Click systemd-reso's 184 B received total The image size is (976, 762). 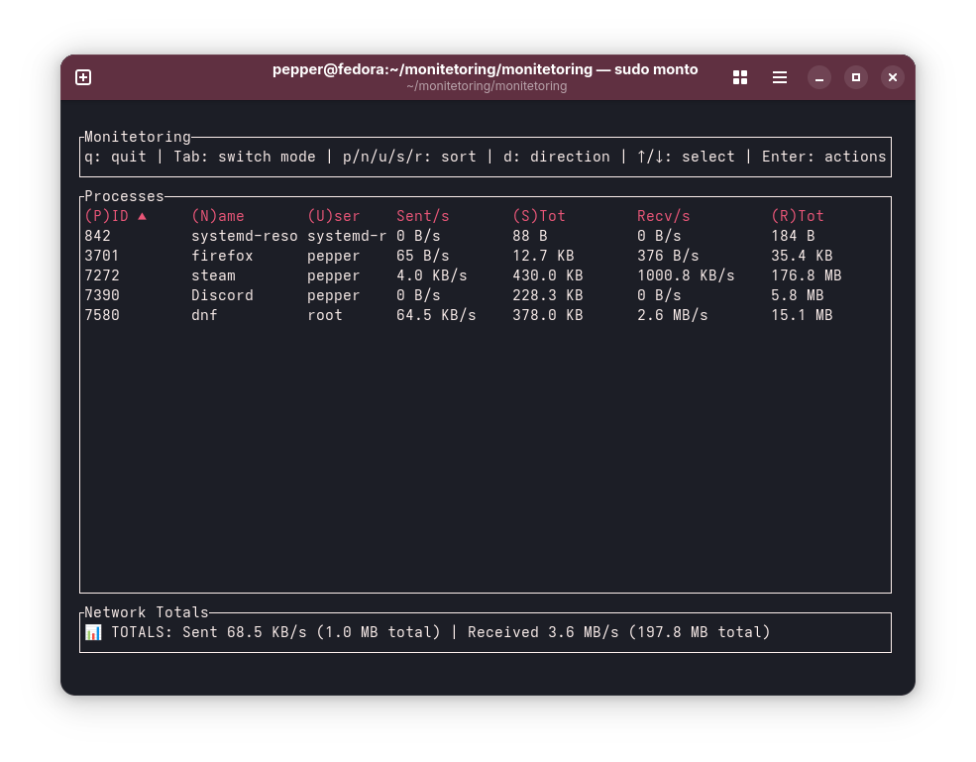click(x=793, y=236)
